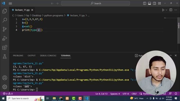The image size is (180, 101).
Task: Open run options dropdown beside play button
Action: click(166, 10)
